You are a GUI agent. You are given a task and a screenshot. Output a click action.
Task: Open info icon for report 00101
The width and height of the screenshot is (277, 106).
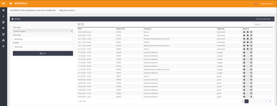[251, 42]
